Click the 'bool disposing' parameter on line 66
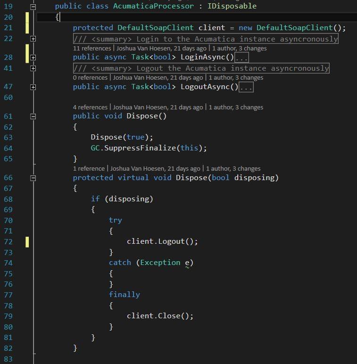Screen dimensions: 357x364 [x=243, y=178]
